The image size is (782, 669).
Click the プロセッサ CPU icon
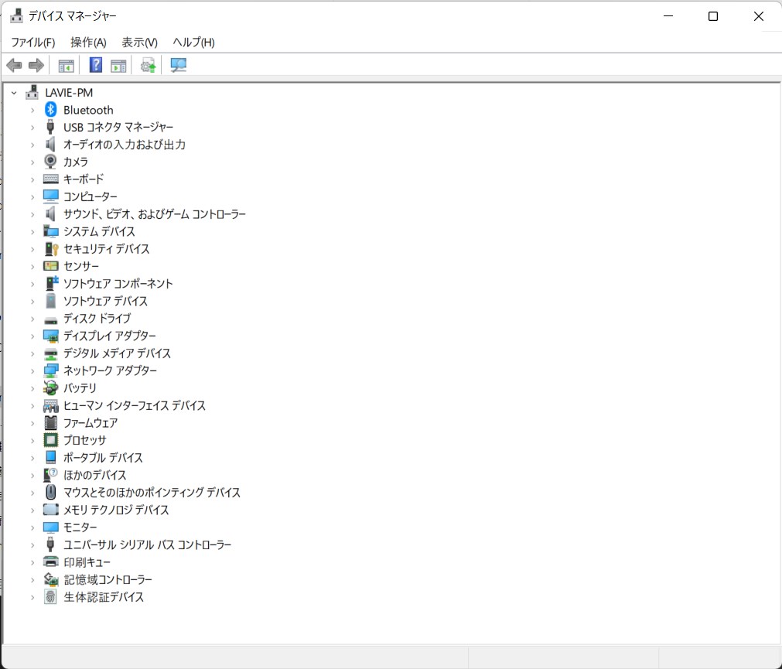pyautogui.click(x=50, y=440)
